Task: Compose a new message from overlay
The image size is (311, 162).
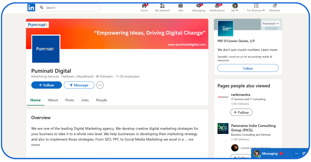Action: click(304, 153)
